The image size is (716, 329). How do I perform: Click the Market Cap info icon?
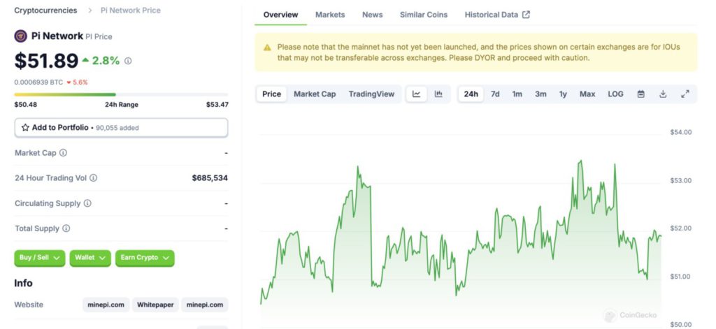coord(63,153)
